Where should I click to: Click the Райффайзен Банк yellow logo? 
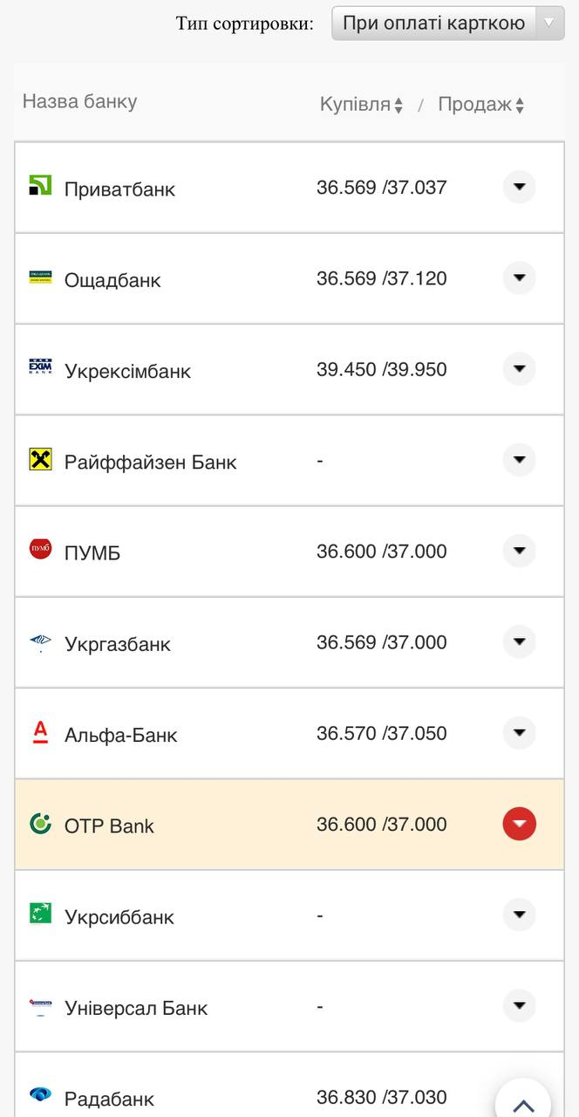tap(40, 459)
